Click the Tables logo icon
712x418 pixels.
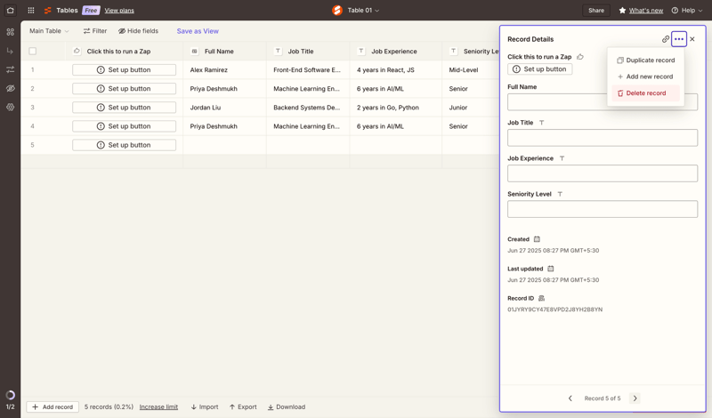[x=48, y=10]
